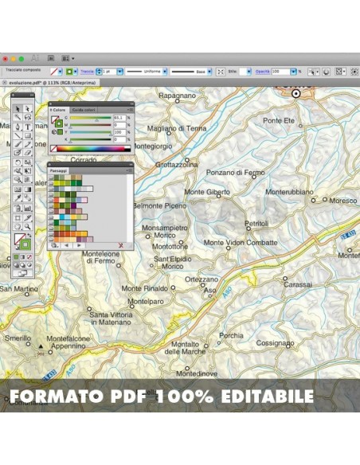Click the green stroke box in toolbox
The height and width of the screenshot is (465, 360).
[25, 244]
